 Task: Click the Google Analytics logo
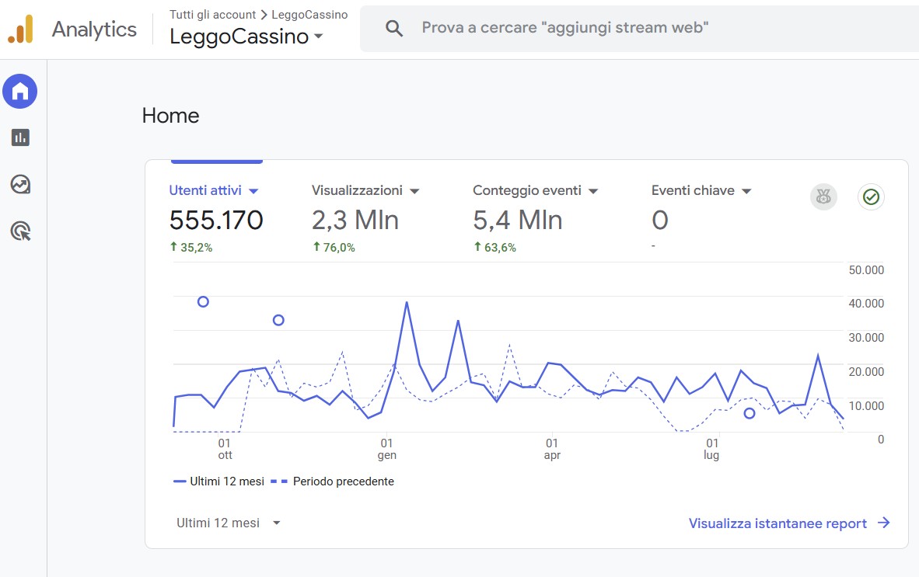click(21, 30)
